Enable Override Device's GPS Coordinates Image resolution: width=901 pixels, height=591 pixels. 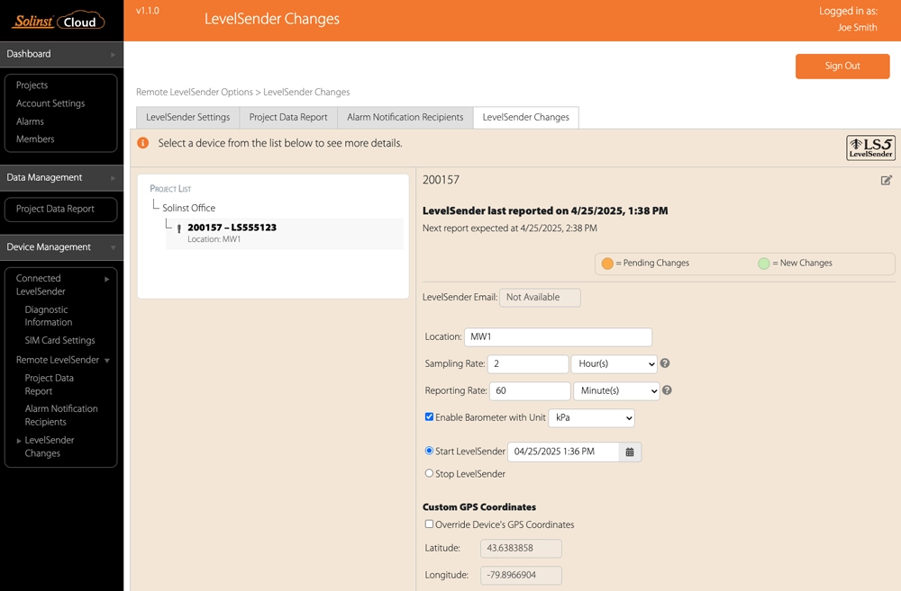coord(429,524)
